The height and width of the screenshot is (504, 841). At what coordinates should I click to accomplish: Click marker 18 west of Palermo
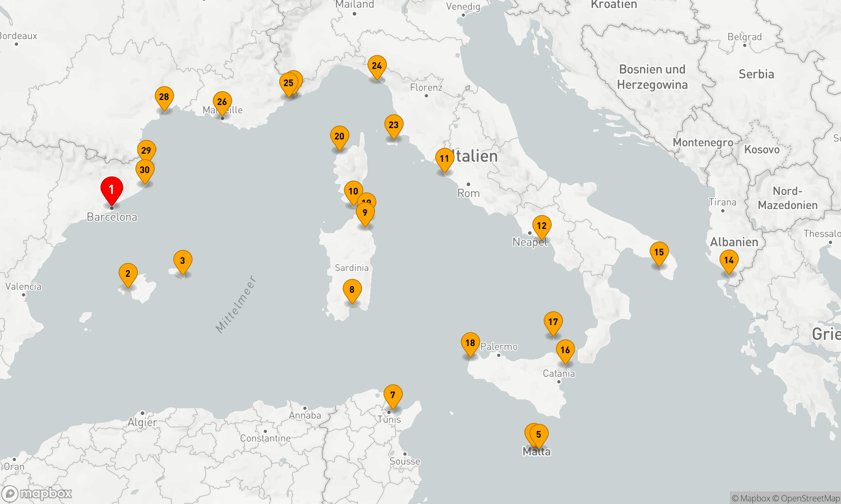469,343
